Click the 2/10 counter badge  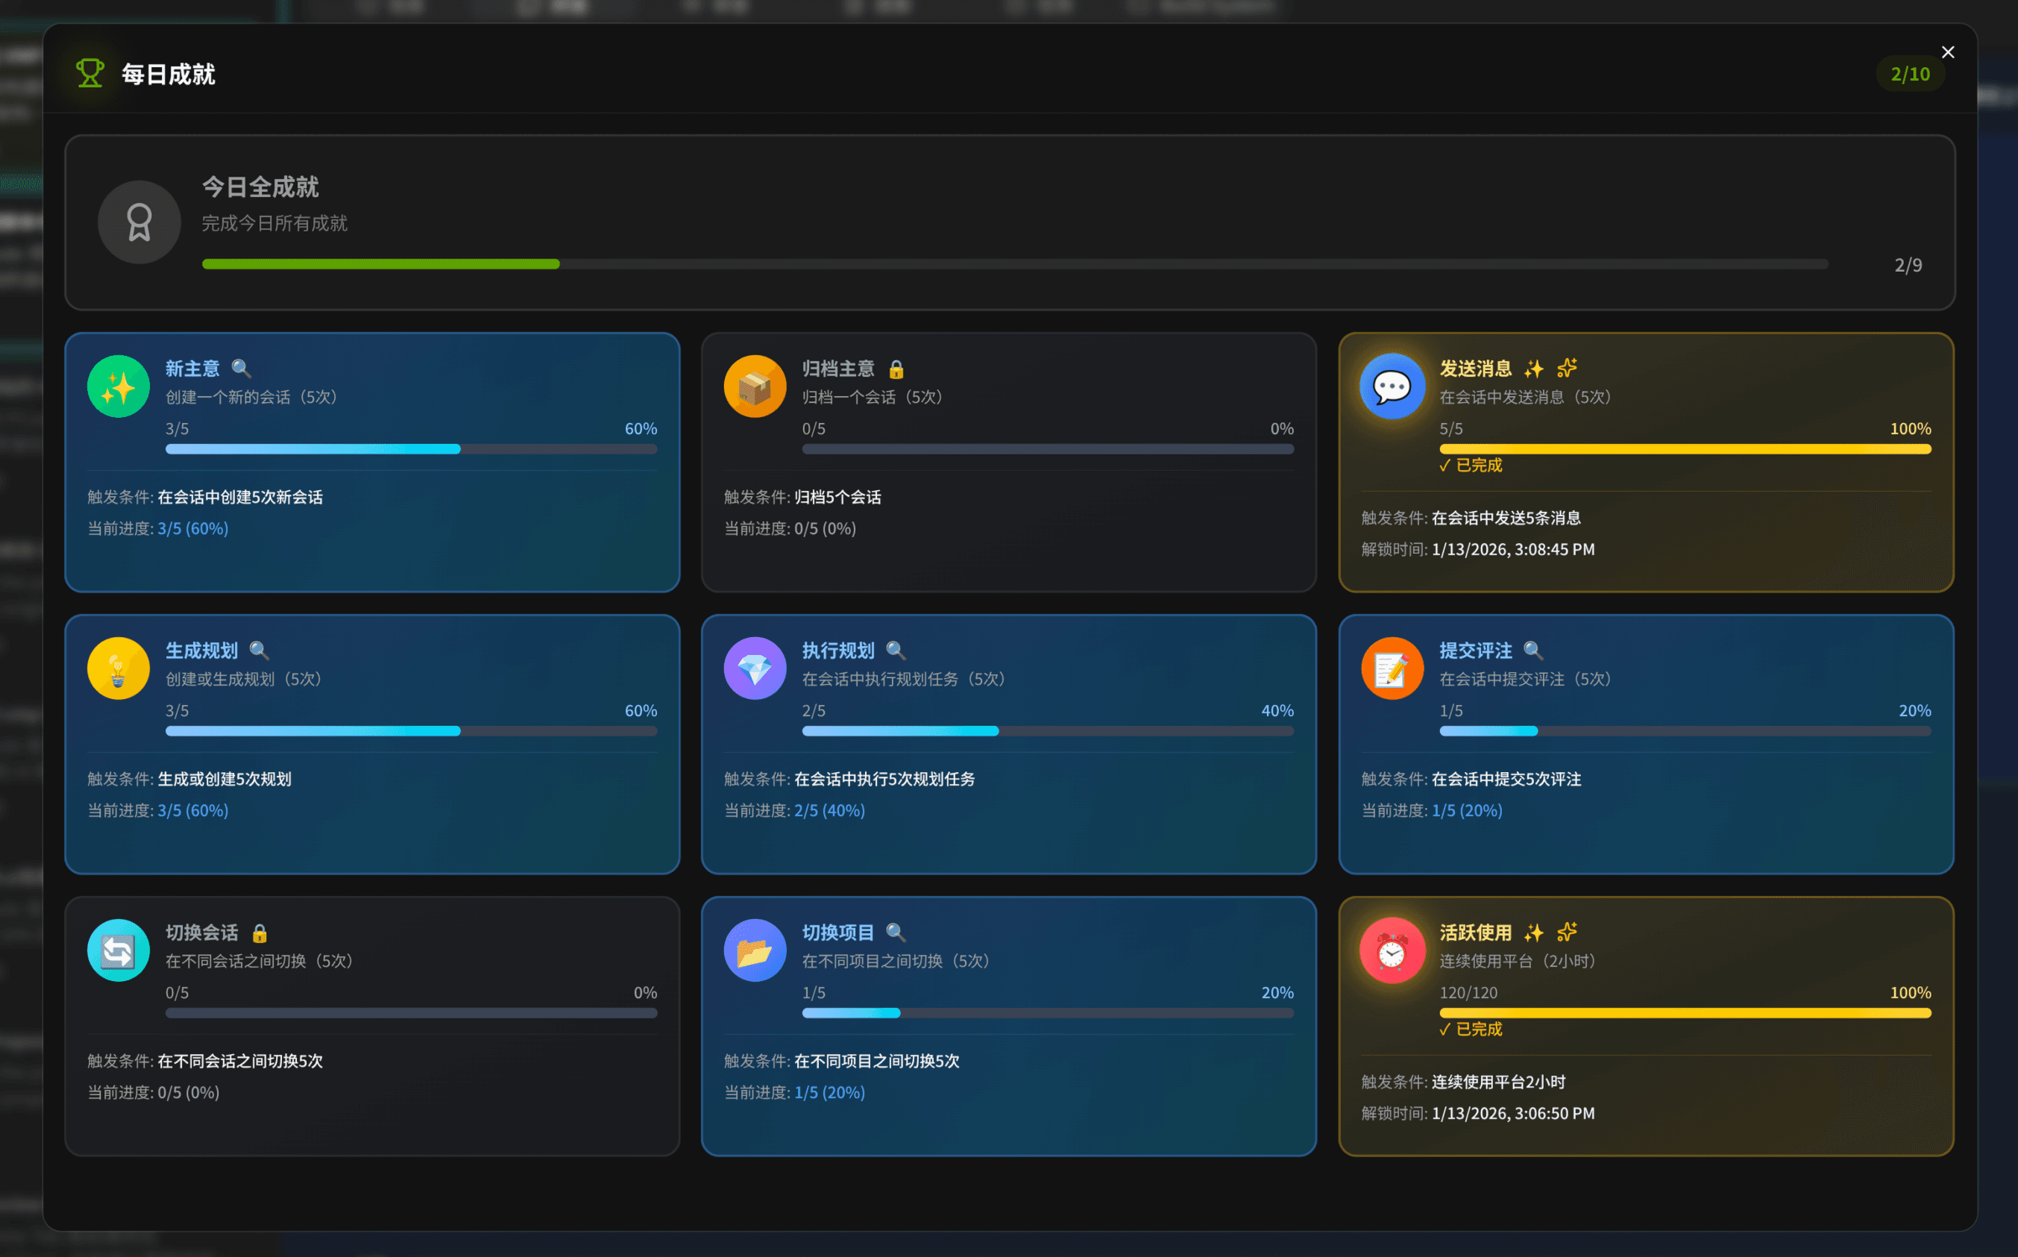pos(1910,74)
